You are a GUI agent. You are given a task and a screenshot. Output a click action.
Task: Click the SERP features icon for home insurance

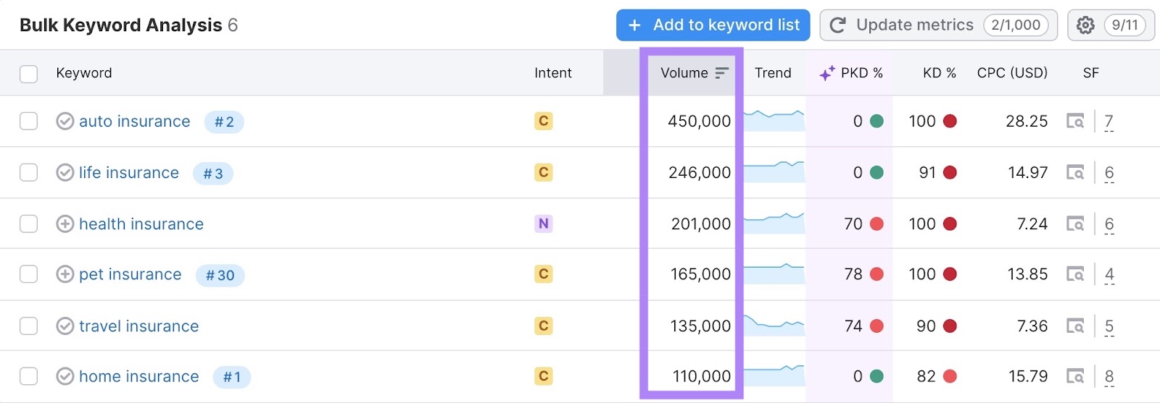pos(1074,377)
